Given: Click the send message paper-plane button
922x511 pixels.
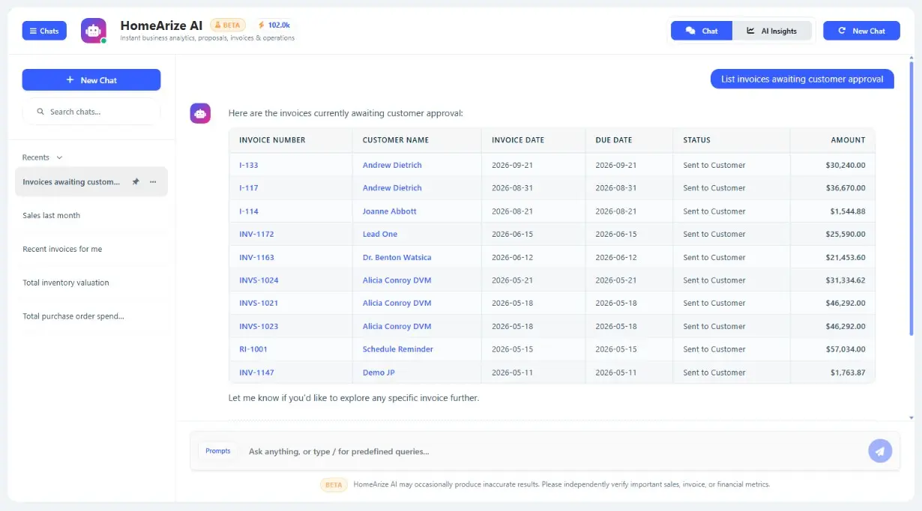Looking at the screenshot, I should tap(880, 451).
